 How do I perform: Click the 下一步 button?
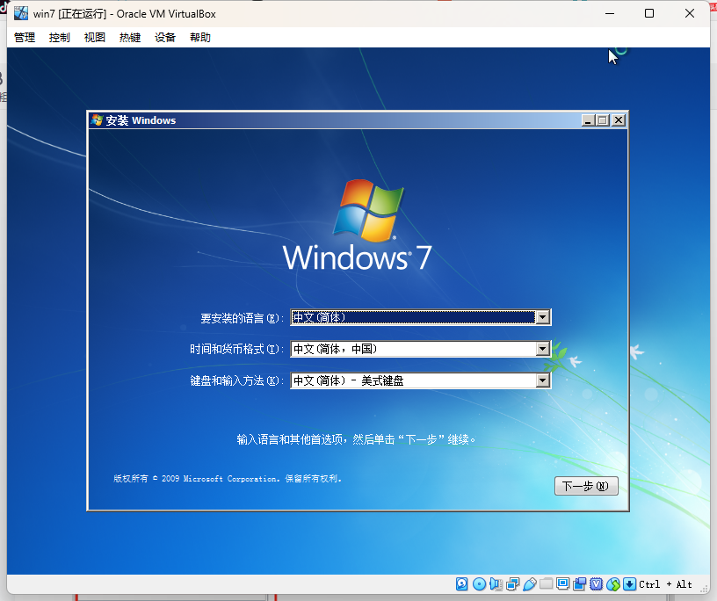point(586,485)
